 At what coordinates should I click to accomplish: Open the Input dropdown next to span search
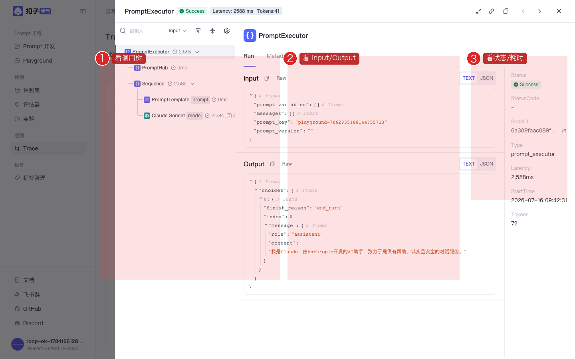coord(177,31)
